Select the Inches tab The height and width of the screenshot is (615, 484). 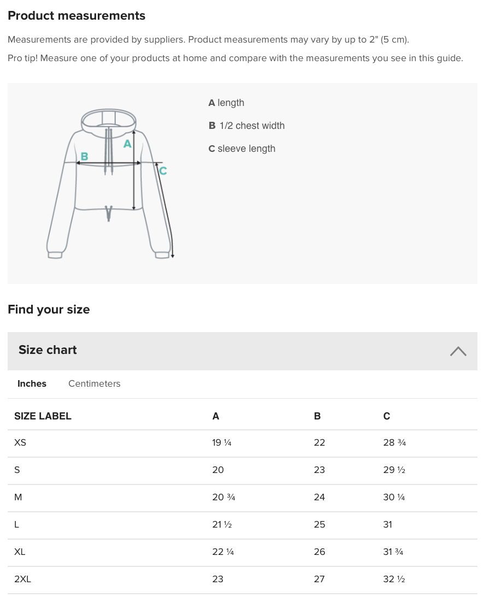point(32,383)
